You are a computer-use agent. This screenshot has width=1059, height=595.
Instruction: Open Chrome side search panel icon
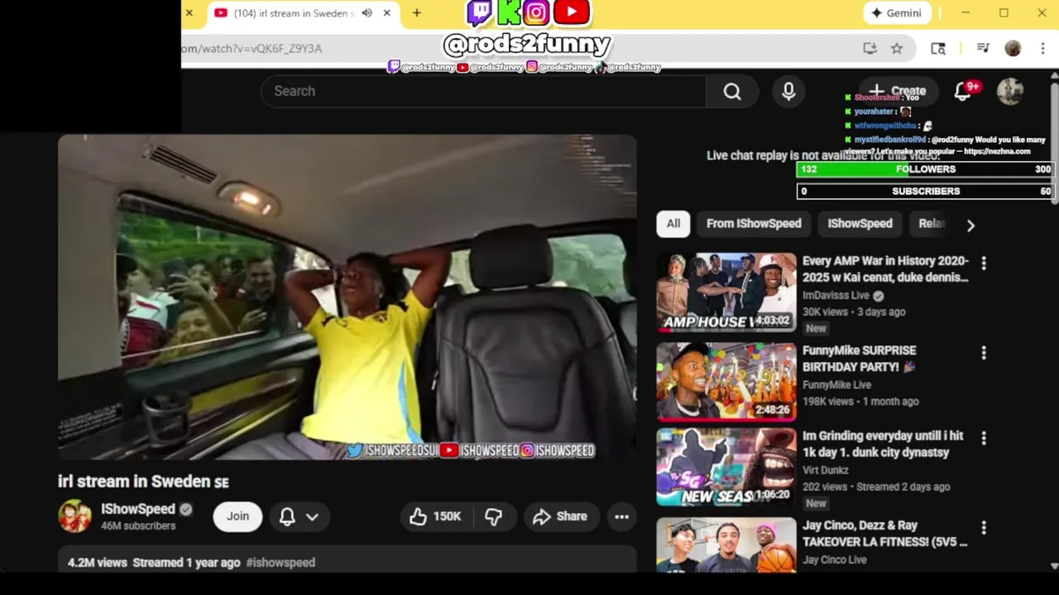(x=938, y=49)
